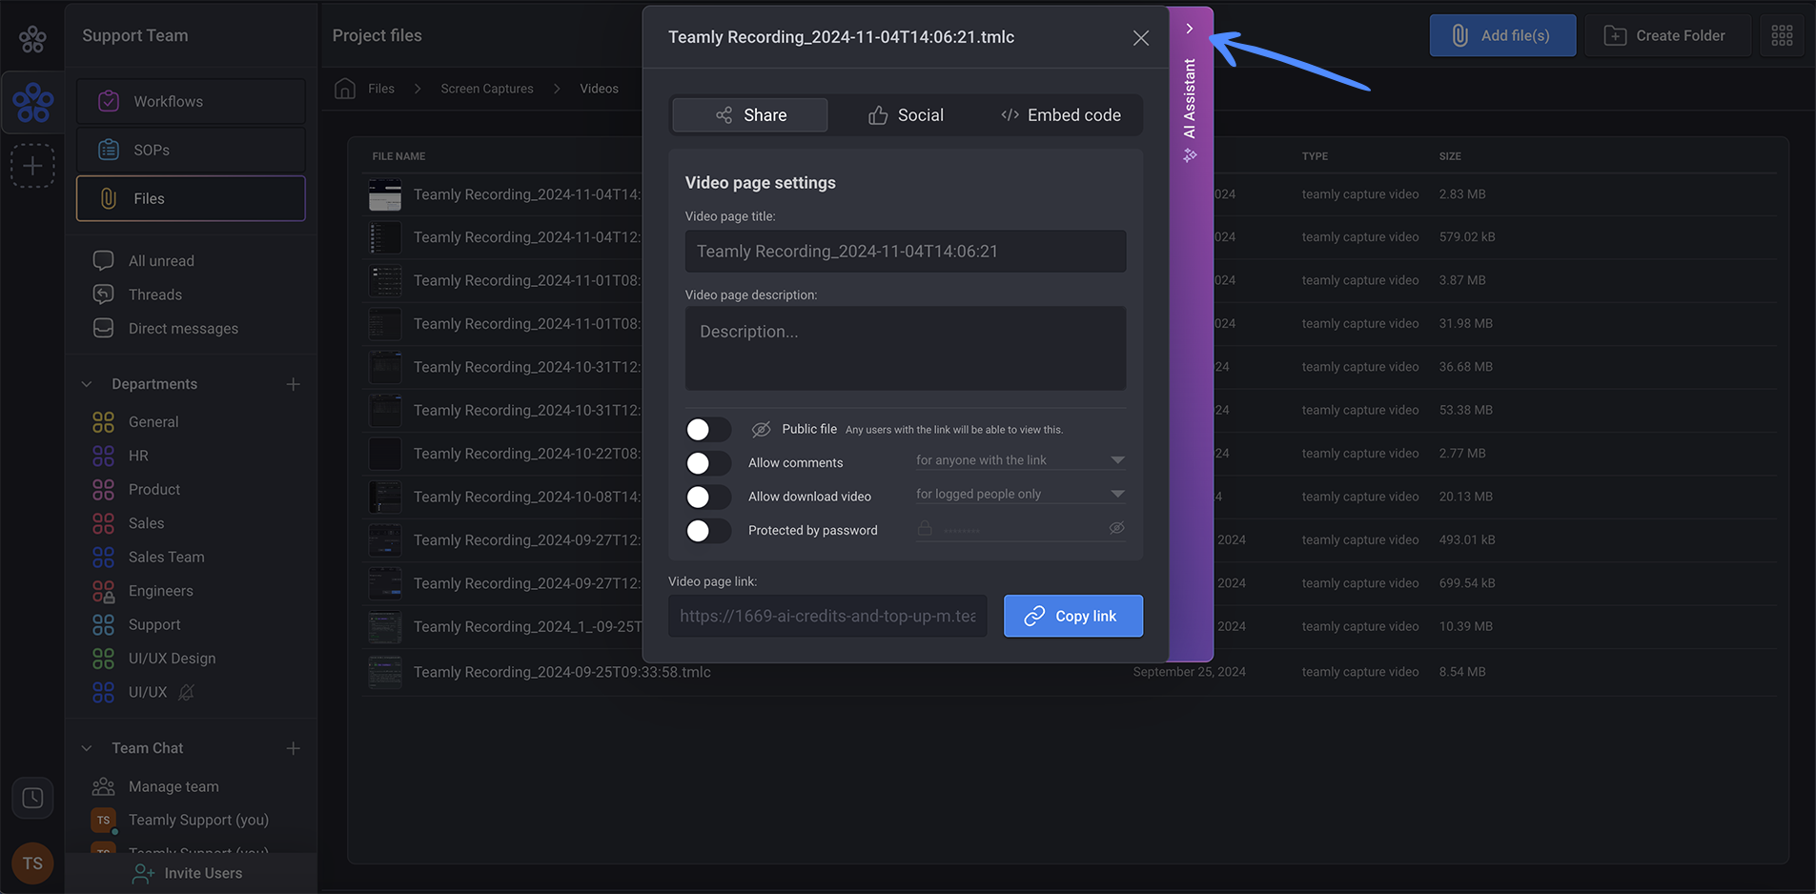The image size is (1816, 894).
Task: Show password with the eye icon
Action: pos(1116,528)
